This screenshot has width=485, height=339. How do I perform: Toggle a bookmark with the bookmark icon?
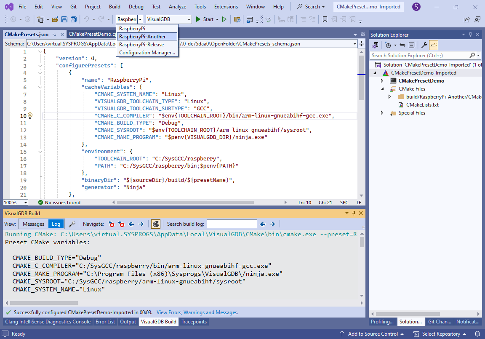pos(325,19)
